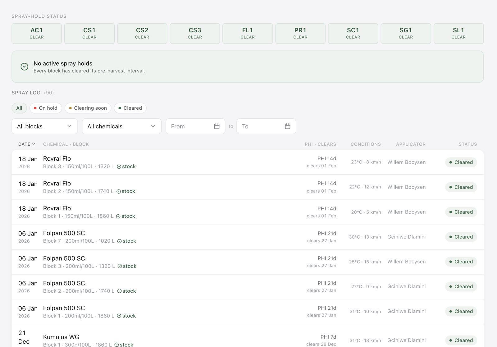Click Cleared badge on Rovral Flo Block 3 row
This screenshot has height=347, width=497.
(x=461, y=162)
